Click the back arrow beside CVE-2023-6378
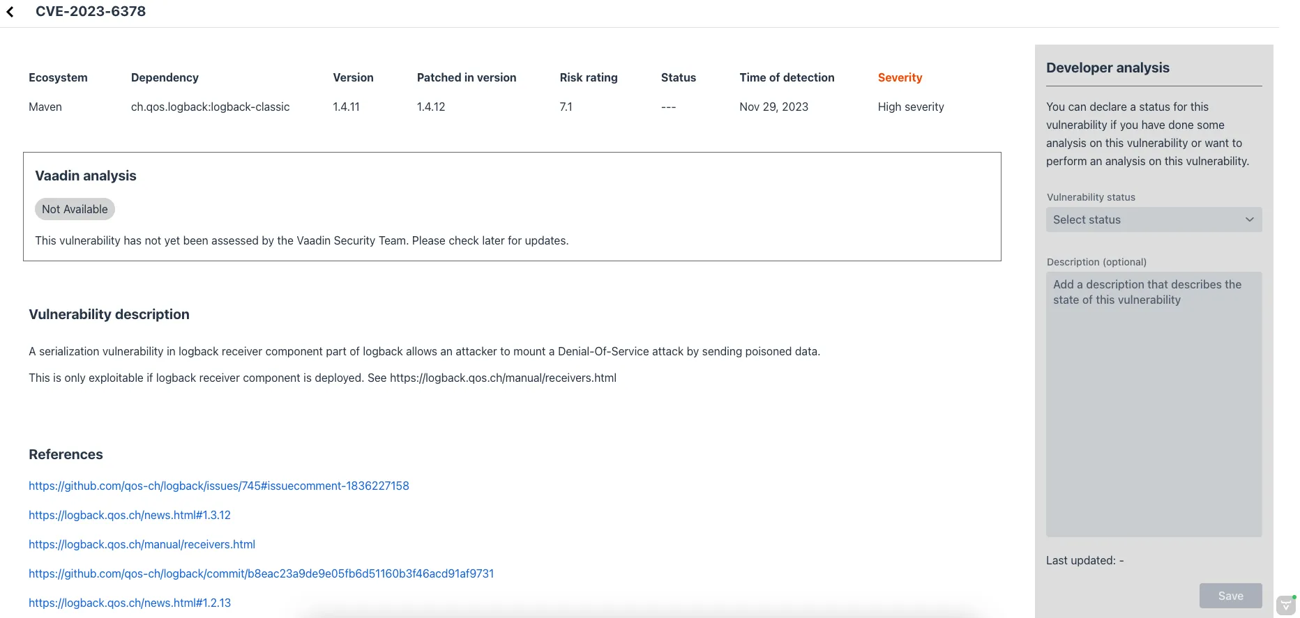Image resolution: width=1300 pixels, height=618 pixels. coord(10,12)
